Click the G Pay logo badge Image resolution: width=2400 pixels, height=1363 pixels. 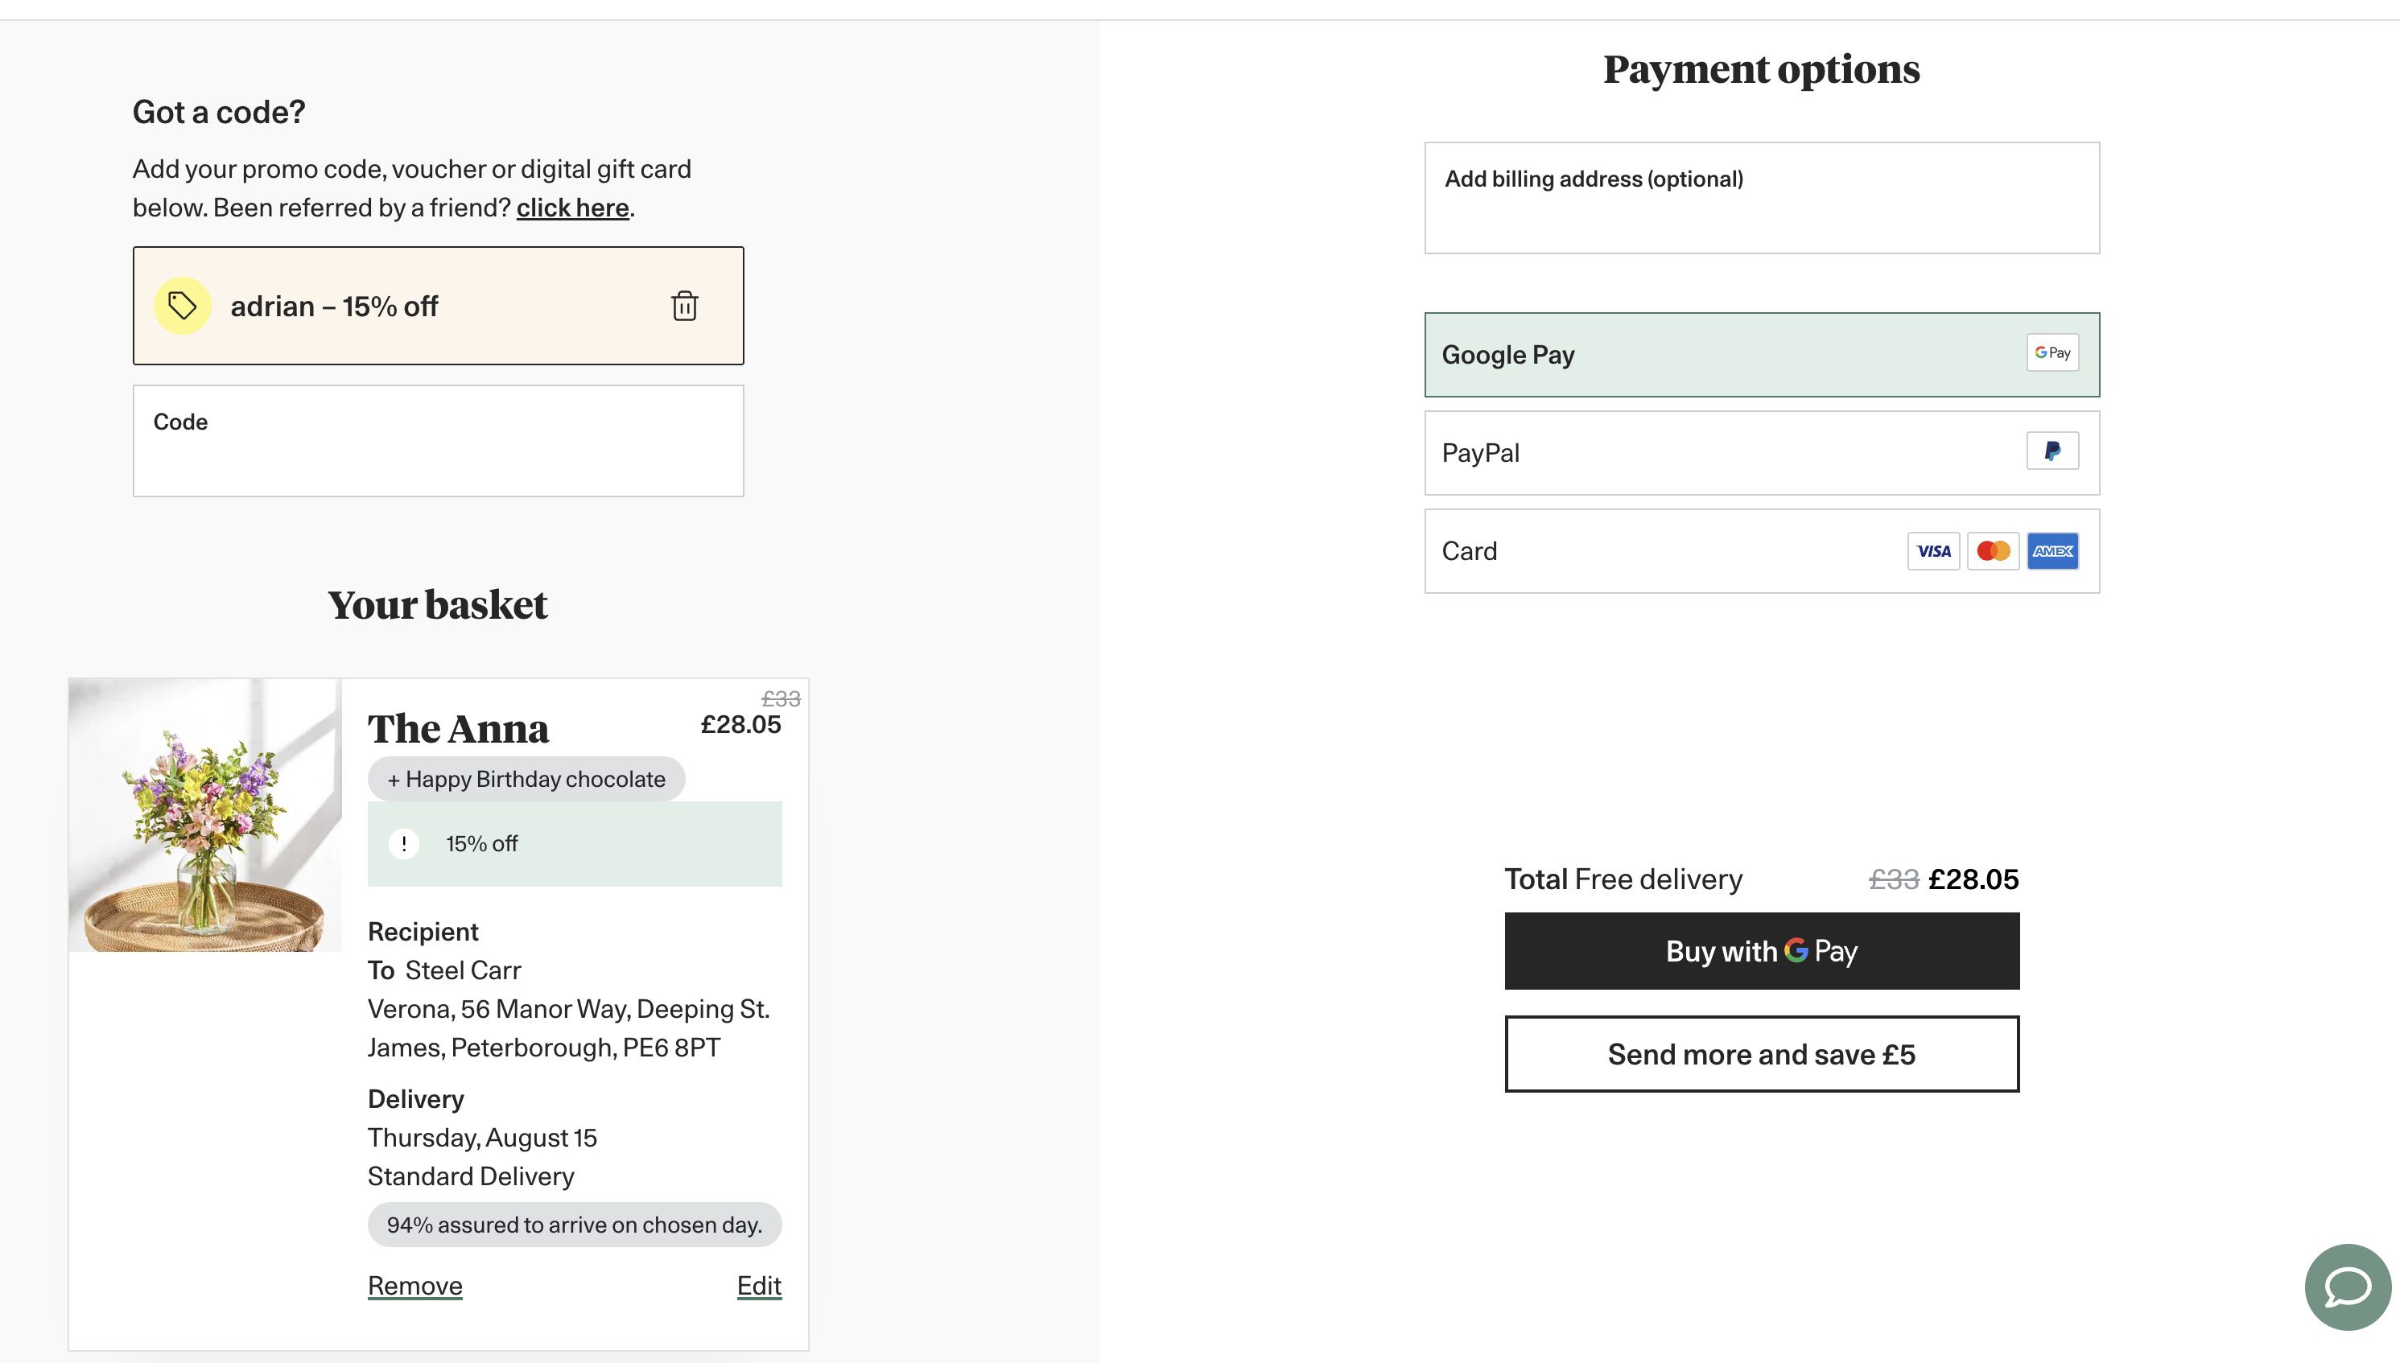(2052, 353)
